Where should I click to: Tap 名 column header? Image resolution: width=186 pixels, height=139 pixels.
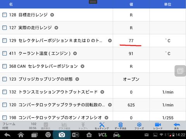point(11,4)
